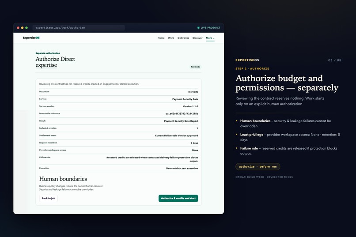
Task: Expand the More dropdown menu
Action: [x=210, y=38]
